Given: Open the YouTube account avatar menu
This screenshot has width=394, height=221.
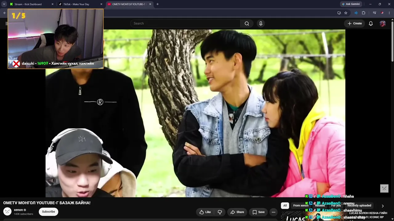Looking at the screenshot, I should click(383, 24).
